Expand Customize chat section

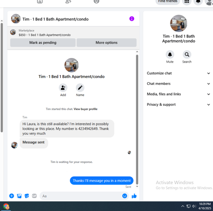click(178, 73)
